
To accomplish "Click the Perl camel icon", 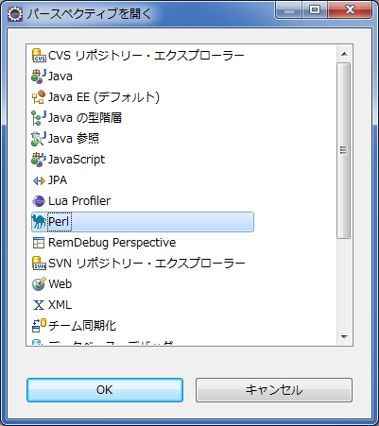I will [x=39, y=222].
